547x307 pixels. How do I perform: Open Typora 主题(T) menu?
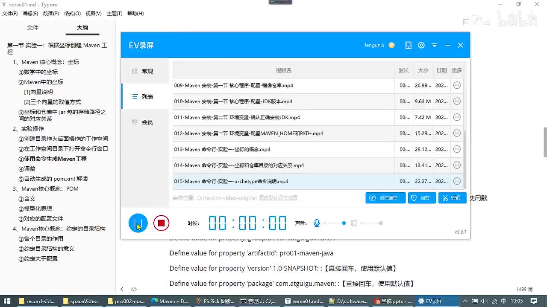(115, 14)
